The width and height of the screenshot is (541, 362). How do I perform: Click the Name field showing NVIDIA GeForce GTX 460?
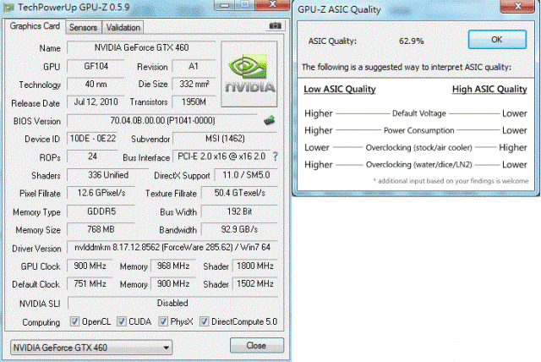tap(141, 47)
